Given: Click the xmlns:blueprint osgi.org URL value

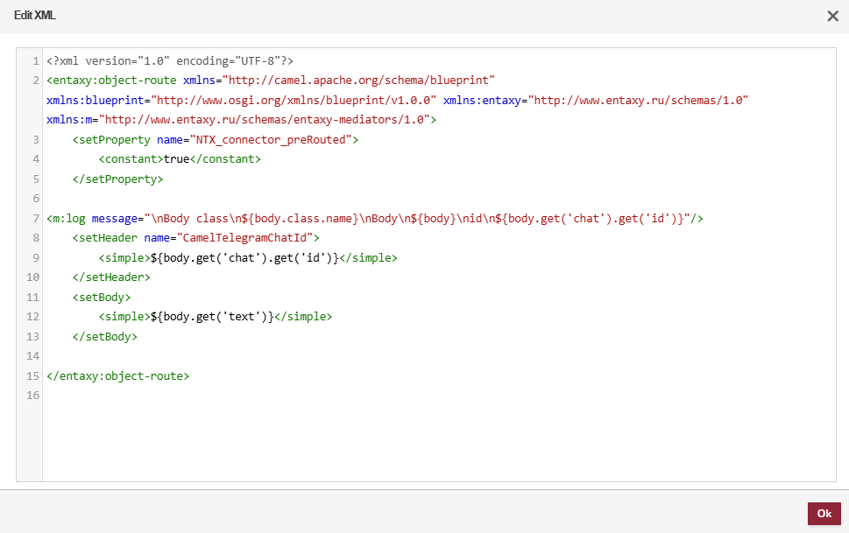Looking at the screenshot, I should point(295,100).
